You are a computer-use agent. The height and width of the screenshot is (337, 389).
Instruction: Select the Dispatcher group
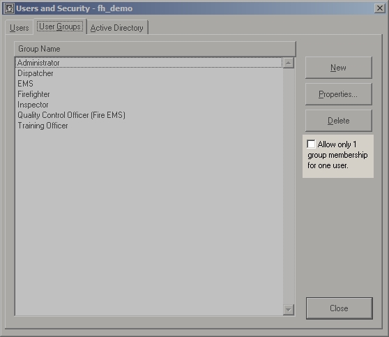148,73
